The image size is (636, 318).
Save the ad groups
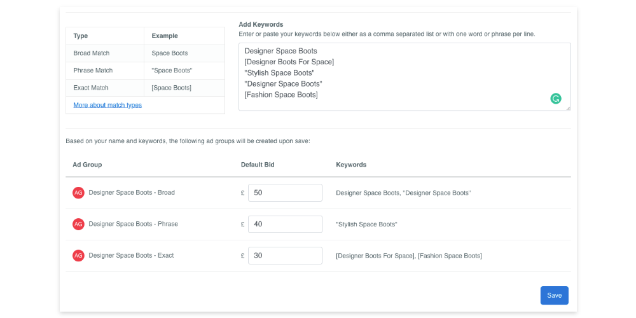click(554, 295)
